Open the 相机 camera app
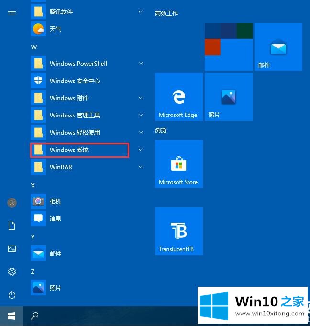The image size is (310, 326). pyautogui.click(x=87, y=201)
